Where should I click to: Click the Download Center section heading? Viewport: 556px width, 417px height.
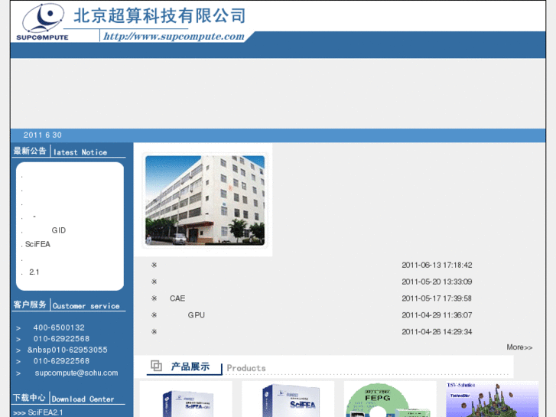click(83, 399)
